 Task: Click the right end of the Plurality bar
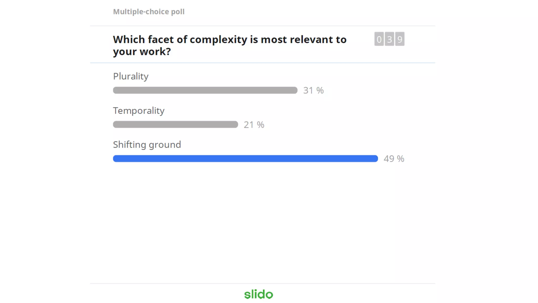pos(295,90)
